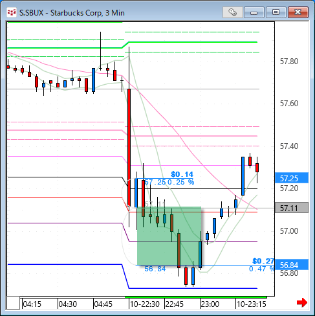Click the 56.84 label below green box

tap(155, 269)
